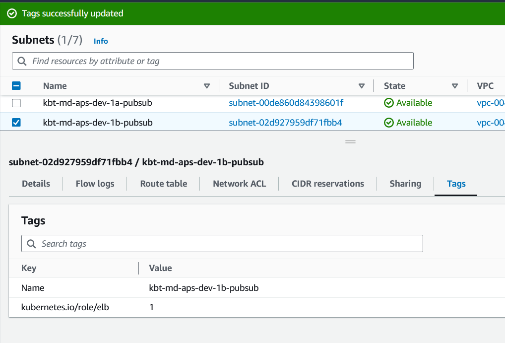Click the Available status icon for kbt-md-aps-dev-1b-pubsub
The image size is (505, 343).
[389, 123]
